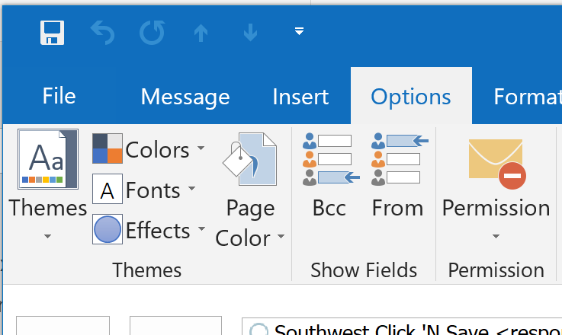The height and width of the screenshot is (335, 562).
Task: Open the theme Colors dropdown
Action: click(x=149, y=149)
